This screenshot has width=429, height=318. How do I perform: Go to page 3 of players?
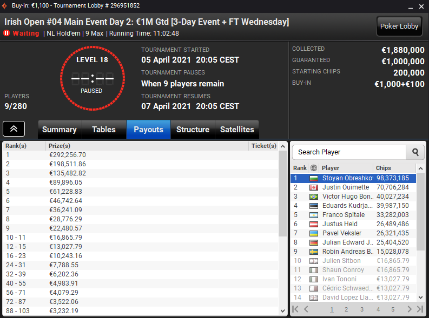pos(362,309)
